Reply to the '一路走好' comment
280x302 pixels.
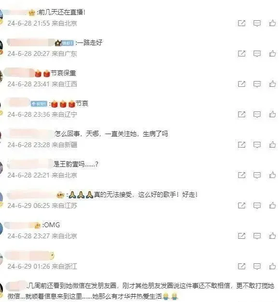257,54
